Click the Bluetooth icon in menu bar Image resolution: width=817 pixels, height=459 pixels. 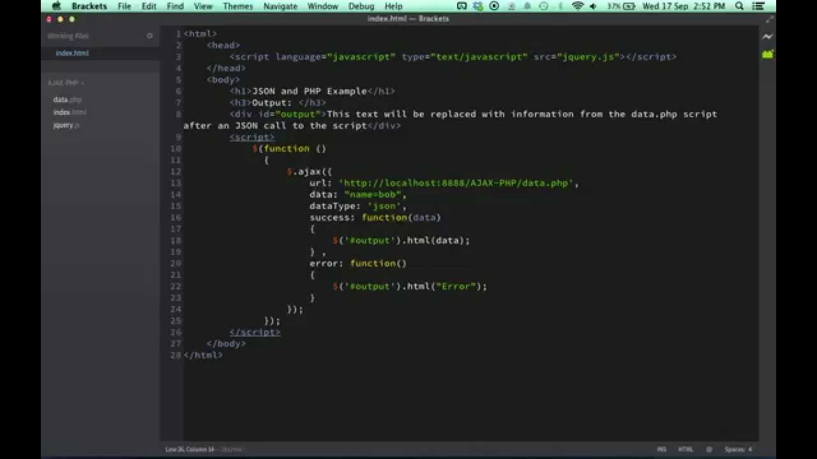562,6
